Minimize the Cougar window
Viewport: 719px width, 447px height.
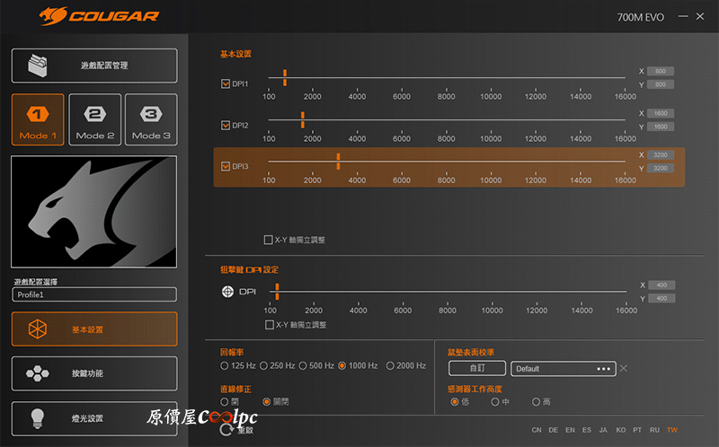(x=683, y=16)
